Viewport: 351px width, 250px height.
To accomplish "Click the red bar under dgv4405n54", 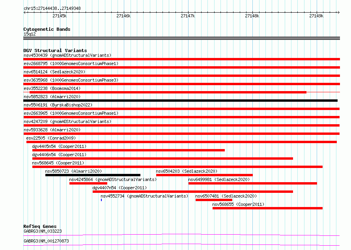I will 129,150.
